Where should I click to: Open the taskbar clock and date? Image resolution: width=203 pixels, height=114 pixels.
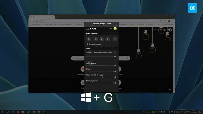point(194,112)
